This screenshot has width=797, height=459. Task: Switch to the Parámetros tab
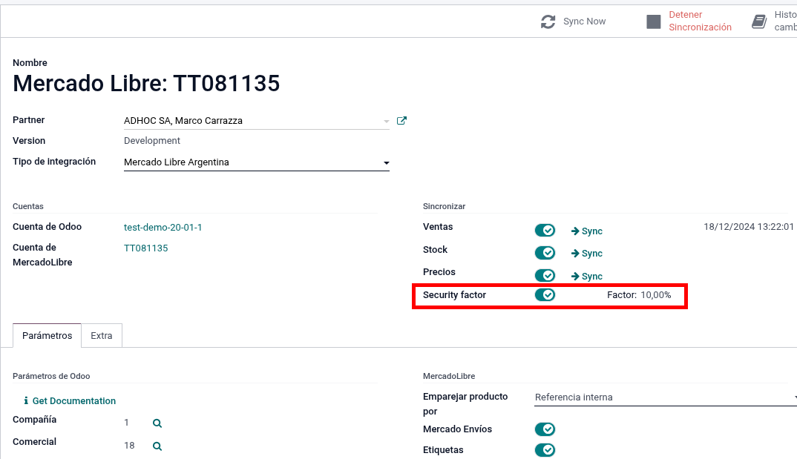coord(47,336)
